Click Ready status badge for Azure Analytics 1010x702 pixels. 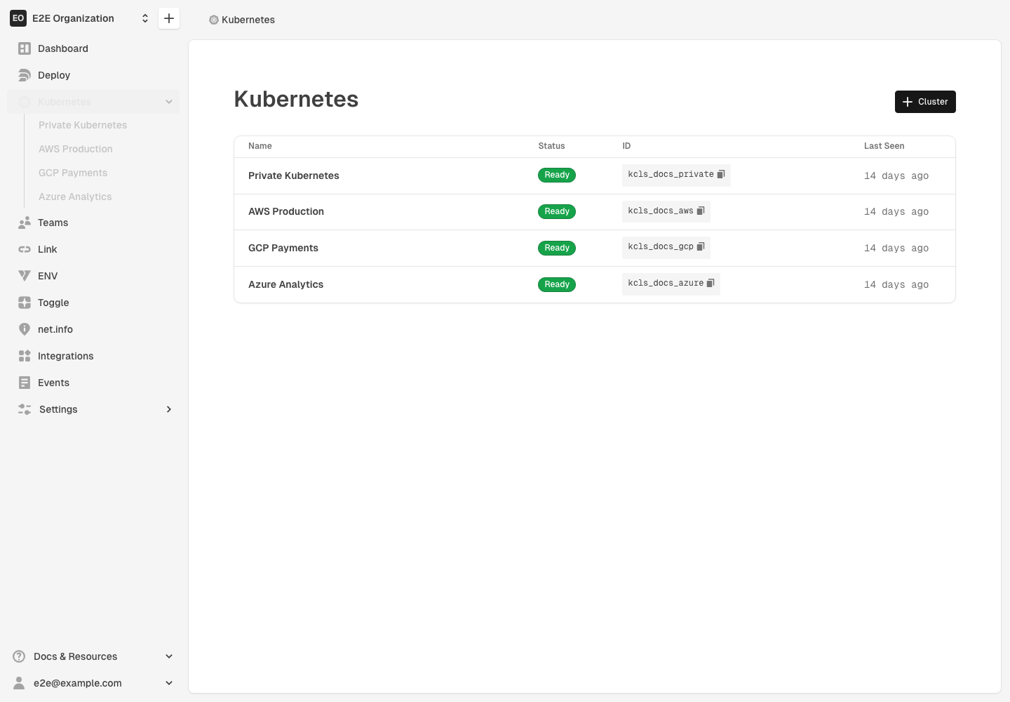(557, 284)
